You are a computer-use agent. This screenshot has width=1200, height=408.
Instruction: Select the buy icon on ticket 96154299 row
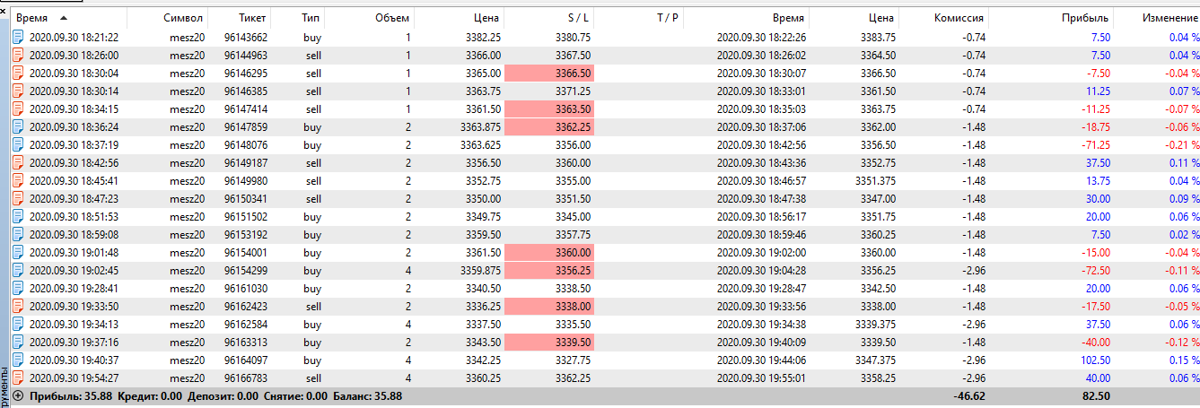pyautogui.click(x=18, y=271)
